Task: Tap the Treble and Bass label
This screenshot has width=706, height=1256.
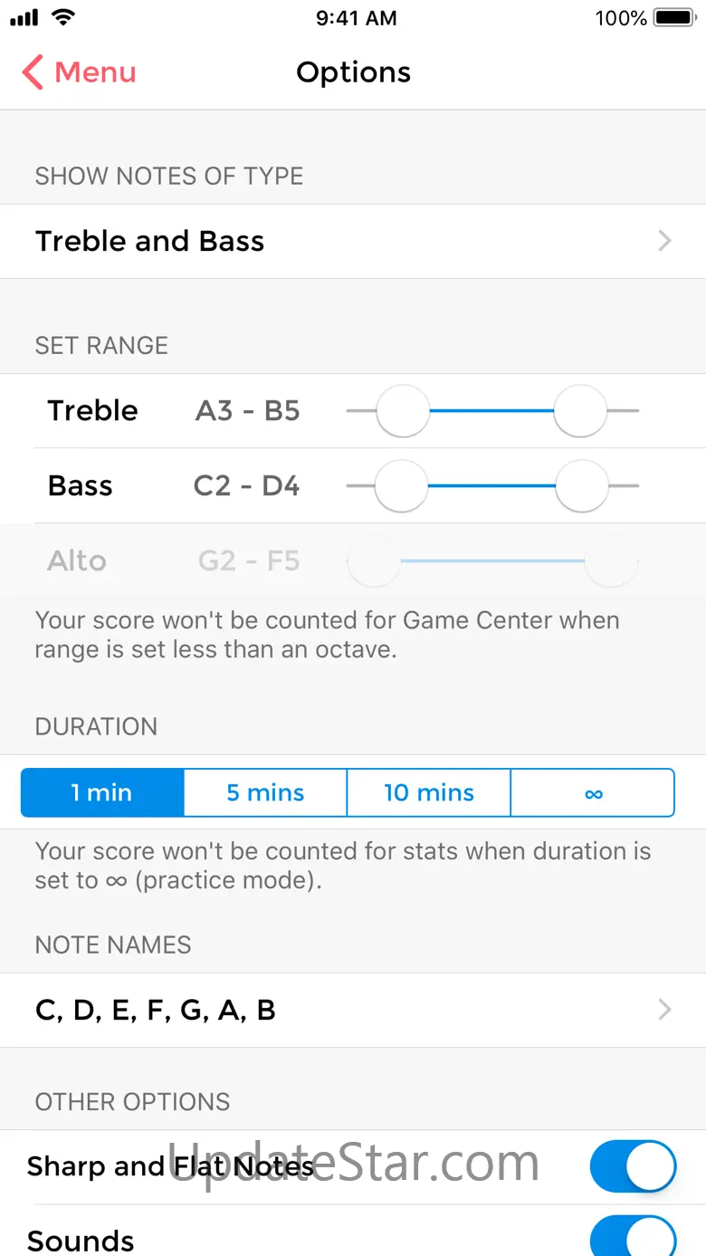Action: coord(150,241)
